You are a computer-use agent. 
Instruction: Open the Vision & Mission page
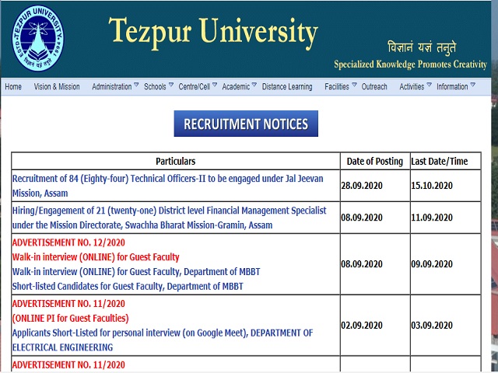pos(57,86)
